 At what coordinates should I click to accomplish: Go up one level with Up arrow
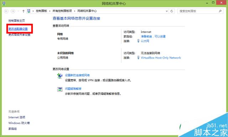pyautogui.click(x=23, y=11)
